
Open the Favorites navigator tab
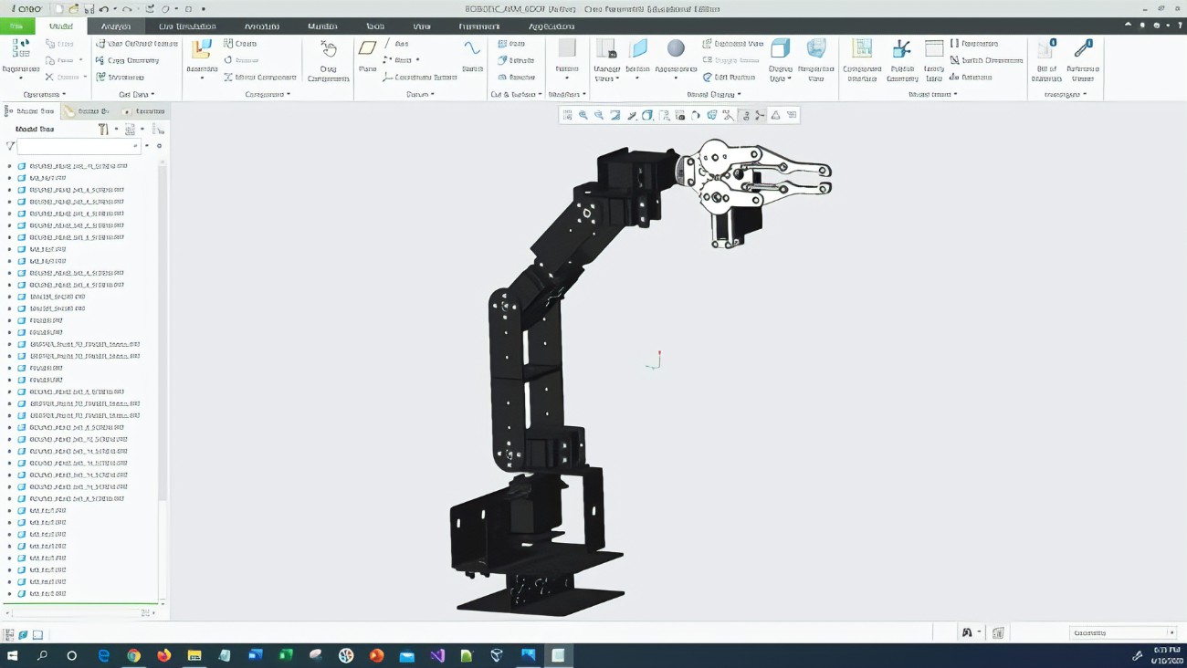click(145, 111)
